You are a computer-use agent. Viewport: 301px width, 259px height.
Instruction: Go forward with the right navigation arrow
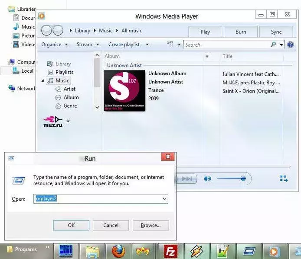click(58, 30)
